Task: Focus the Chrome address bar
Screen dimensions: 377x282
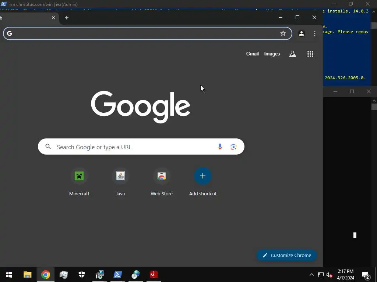Action: point(147,33)
